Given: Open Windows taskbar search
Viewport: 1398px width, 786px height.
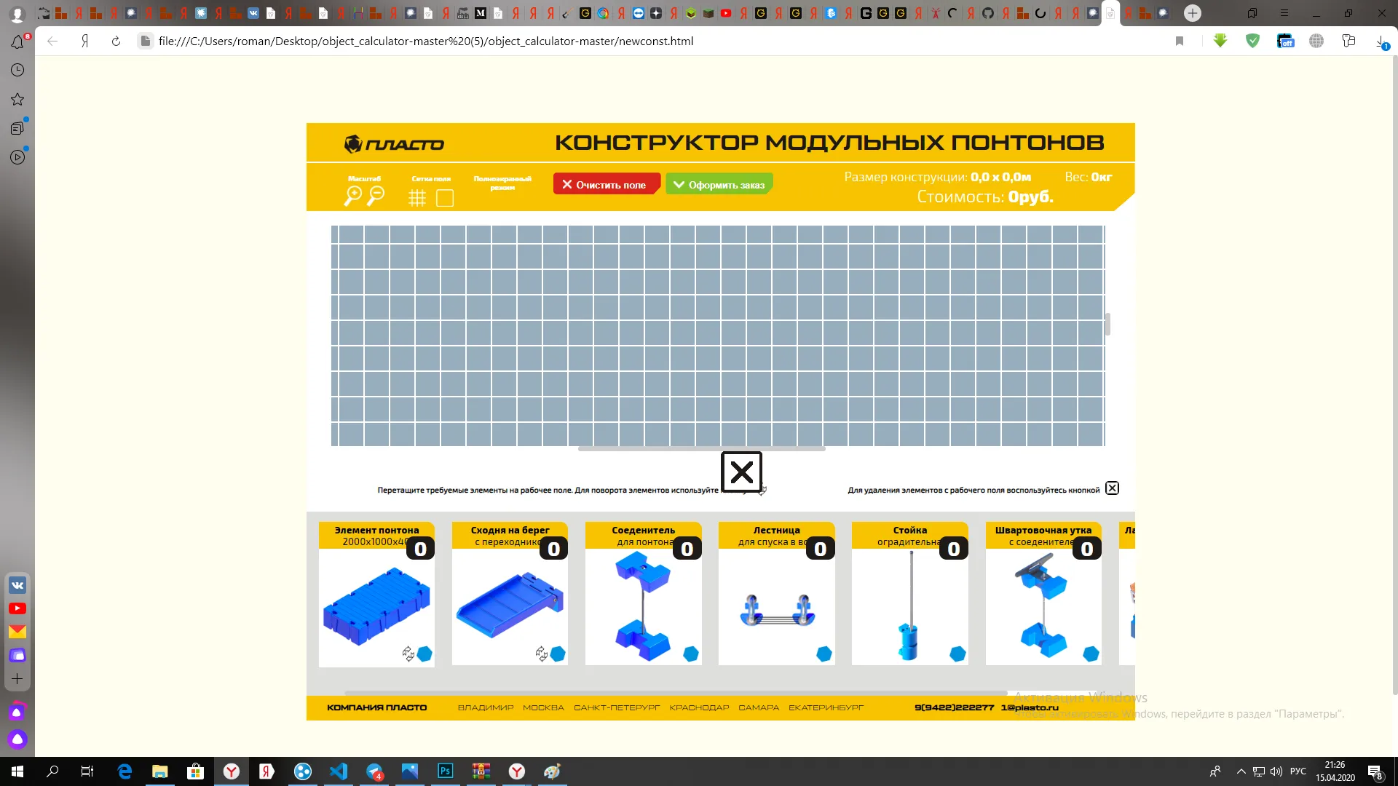Looking at the screenshot, I should [52, 771].
